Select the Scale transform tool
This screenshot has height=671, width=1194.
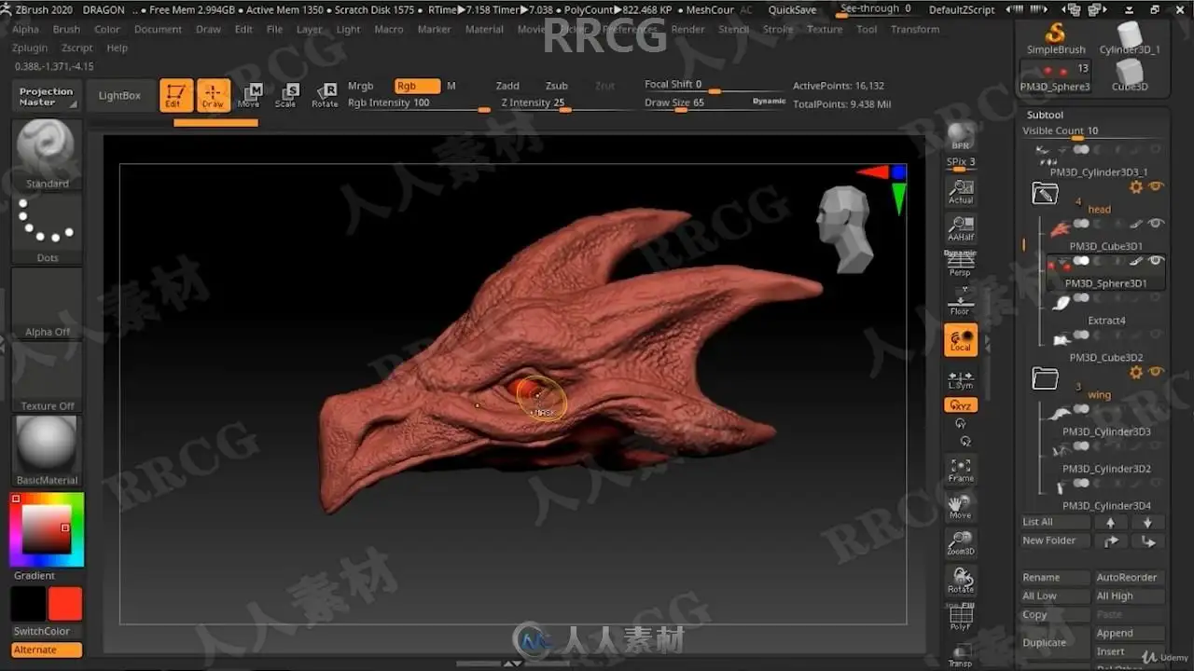click(286, 95)
